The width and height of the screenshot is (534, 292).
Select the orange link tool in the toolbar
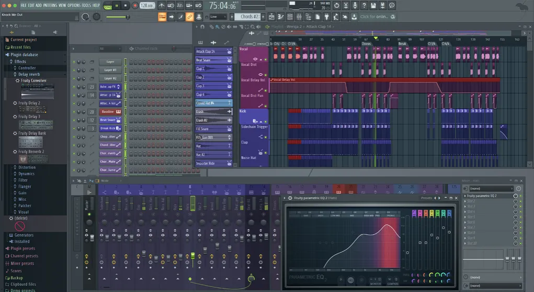point(189,17)
